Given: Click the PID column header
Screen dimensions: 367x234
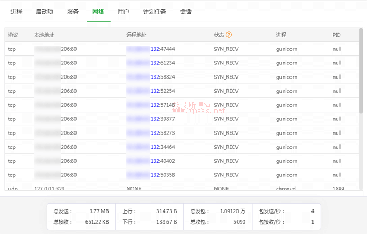Looking at the screenshot, I should [x=337, y=35].
